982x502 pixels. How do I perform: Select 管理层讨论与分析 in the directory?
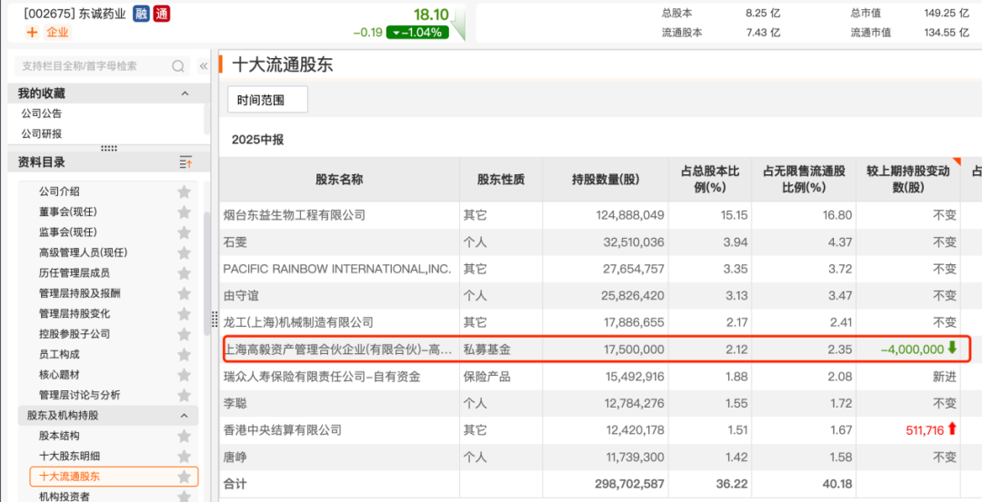pos(79,395)
